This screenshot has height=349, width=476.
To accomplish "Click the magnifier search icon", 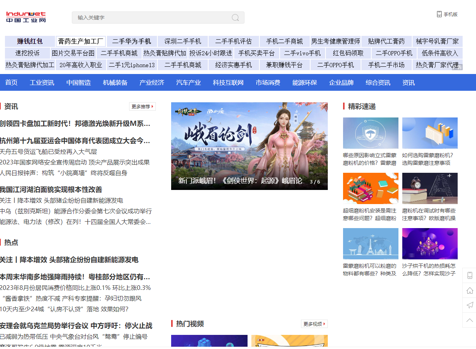I will pos(235,18).
